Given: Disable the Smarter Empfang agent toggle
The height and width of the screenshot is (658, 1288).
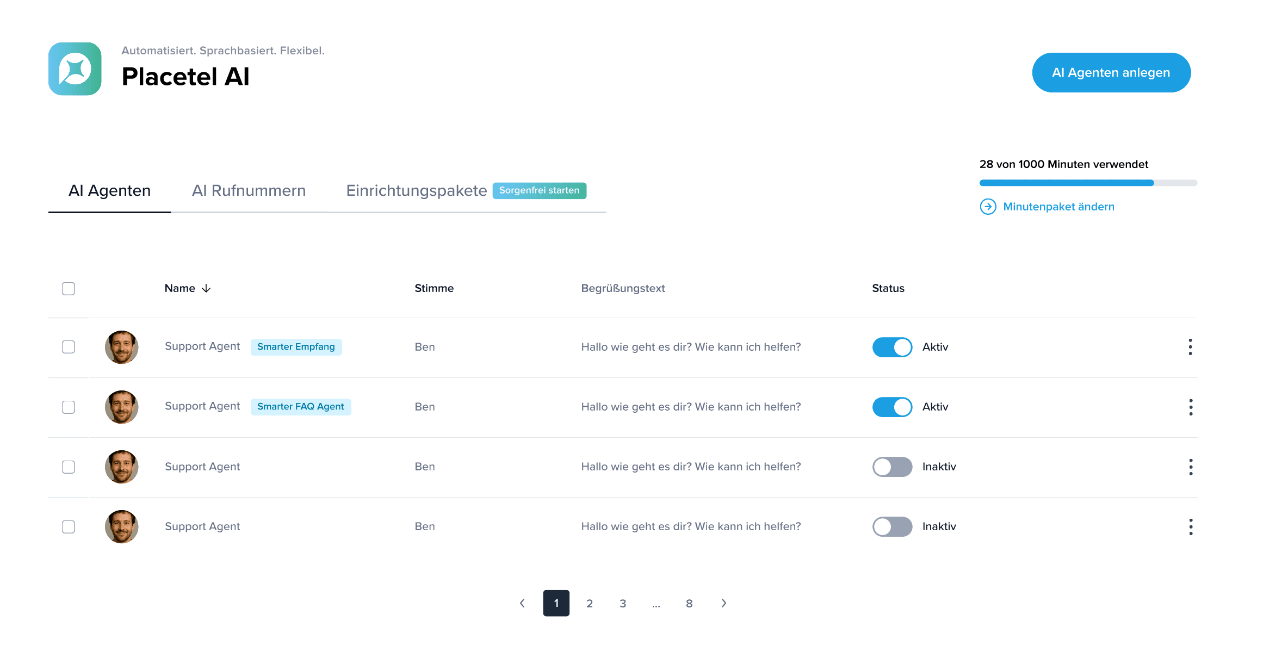Looking at the screenshot, I should 892,347.
